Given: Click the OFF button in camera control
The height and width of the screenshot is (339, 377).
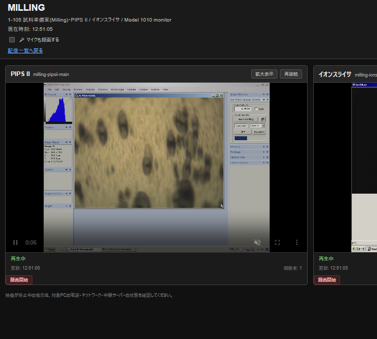Looking at the screenshot, I should [x=243, y=132].
